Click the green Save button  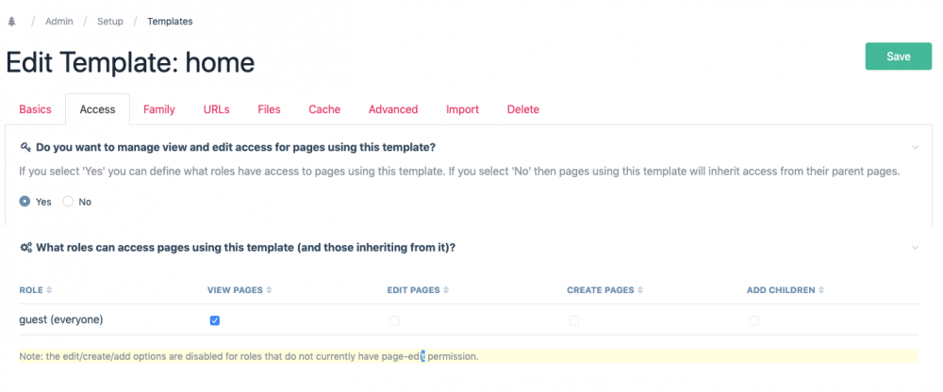pyautogui.click(x=898, y=57)
